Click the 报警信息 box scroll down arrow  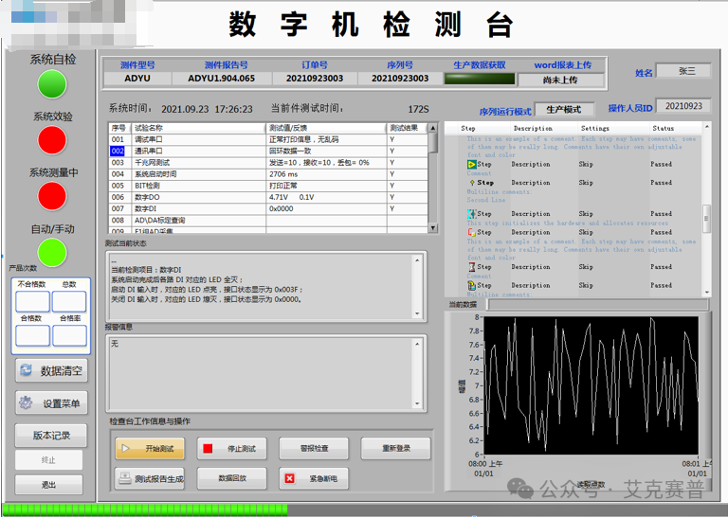click(417, 403)
